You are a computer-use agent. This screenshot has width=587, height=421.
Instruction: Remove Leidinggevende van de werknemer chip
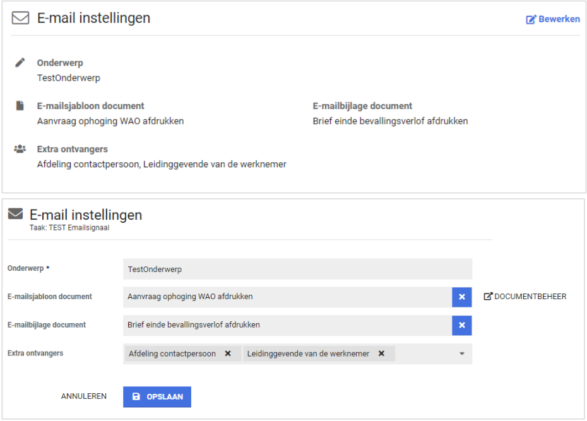(x=381, y=353)
